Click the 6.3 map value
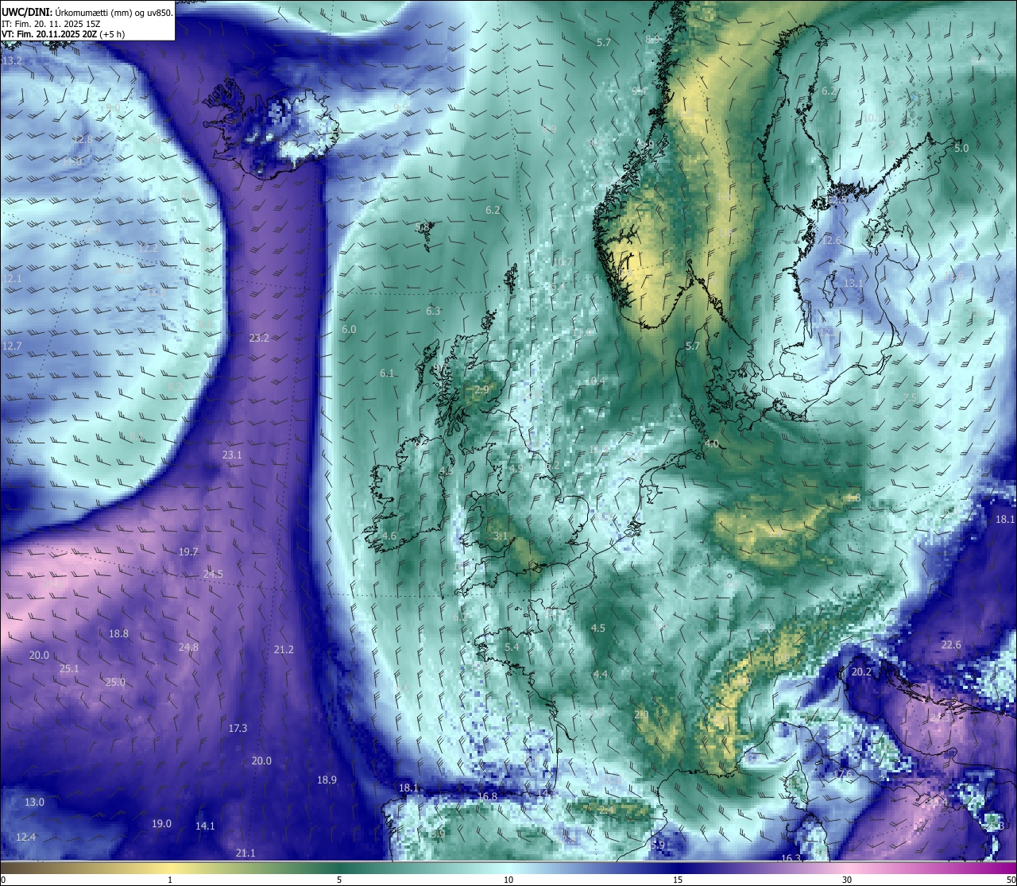The width and height of the screenshot is (1017, 886). coord(433,311)
